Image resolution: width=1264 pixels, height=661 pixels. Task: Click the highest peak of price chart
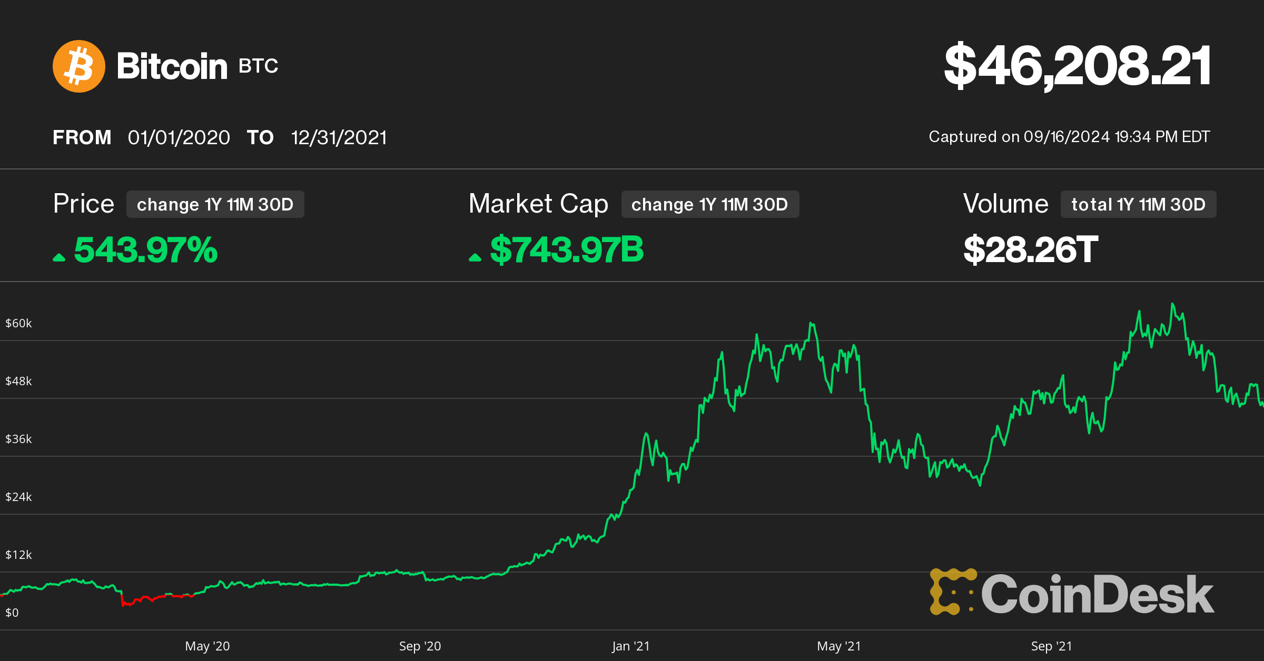(x=1172, y=304)
